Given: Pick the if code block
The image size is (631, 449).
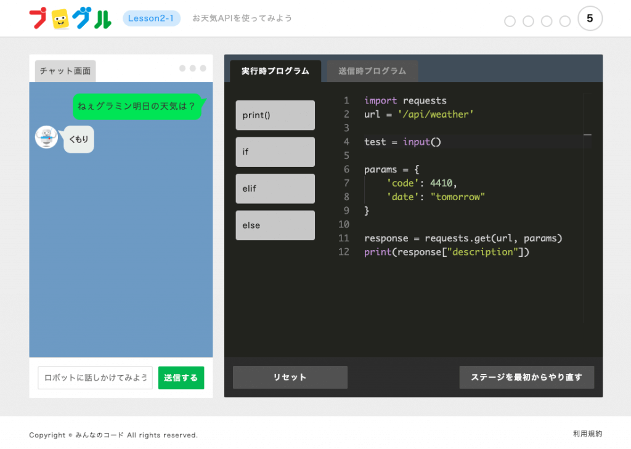Looking at the screenshot, I should (x=275, y=152).
